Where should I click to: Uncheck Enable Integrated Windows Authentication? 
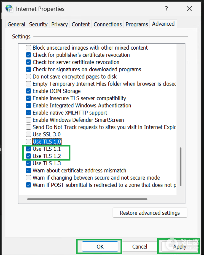click(28, 105)
